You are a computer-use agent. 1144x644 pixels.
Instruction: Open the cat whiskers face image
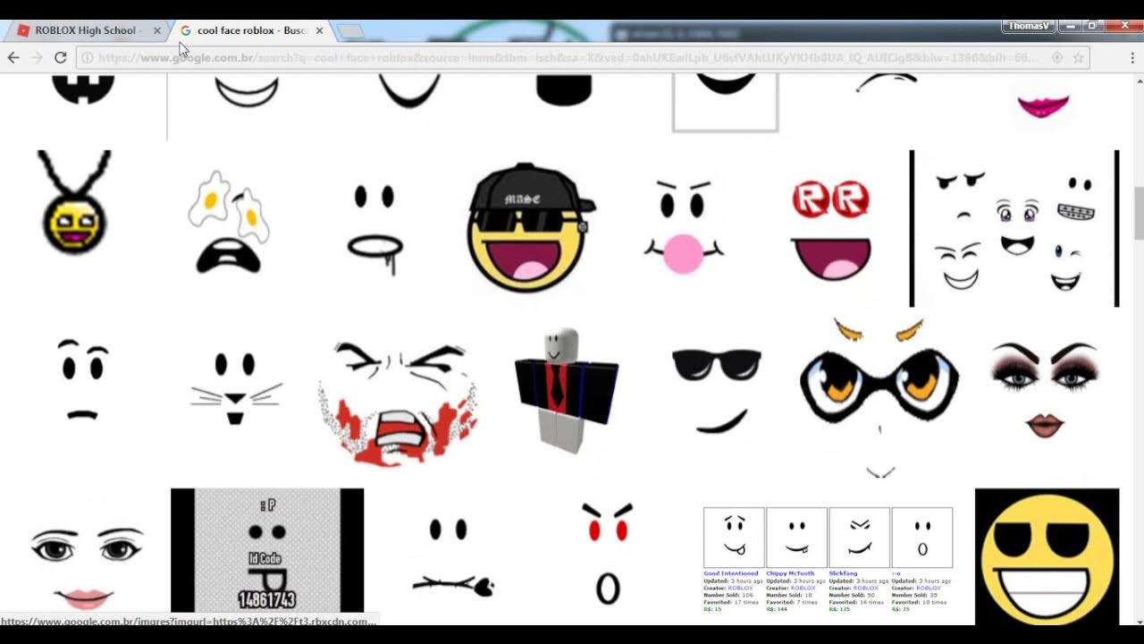(x=236, y=388)
